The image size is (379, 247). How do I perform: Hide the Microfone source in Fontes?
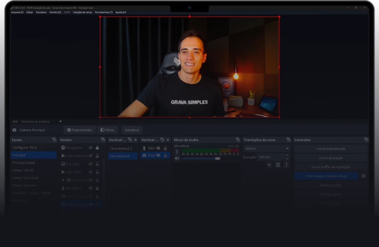(x=91, y=188)
